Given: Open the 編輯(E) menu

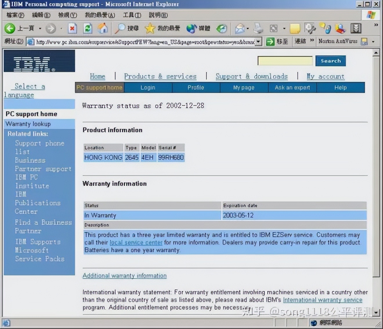Looking at the screenshot, I should (x=41, y=15).
